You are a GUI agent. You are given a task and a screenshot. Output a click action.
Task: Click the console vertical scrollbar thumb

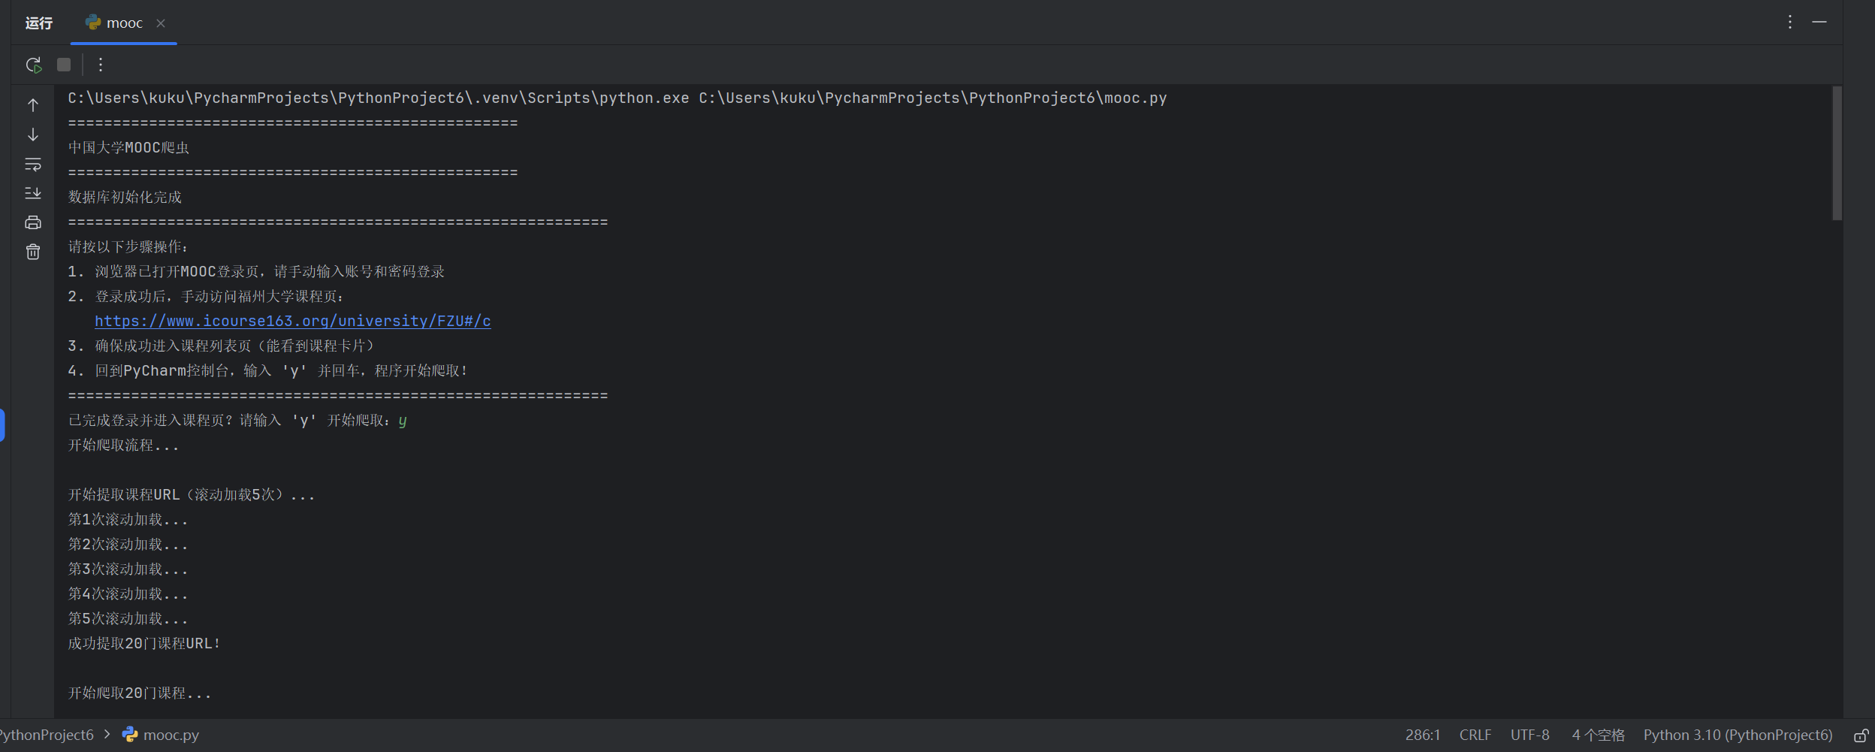tap(1837, 153)
